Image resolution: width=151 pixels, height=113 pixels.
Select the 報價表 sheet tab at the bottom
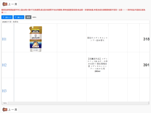coord(5,103)
